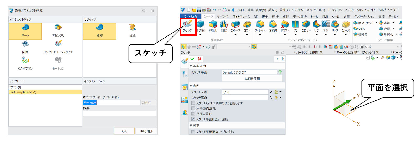Click OK in new object dialog

pos(124,131)
